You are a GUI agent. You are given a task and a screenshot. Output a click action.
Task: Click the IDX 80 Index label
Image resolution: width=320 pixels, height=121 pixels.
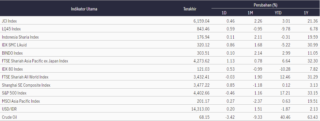pyautogui.click(x=12, y=69)
